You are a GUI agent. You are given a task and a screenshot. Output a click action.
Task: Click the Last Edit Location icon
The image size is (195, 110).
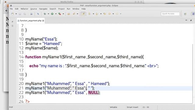[105, 14]
